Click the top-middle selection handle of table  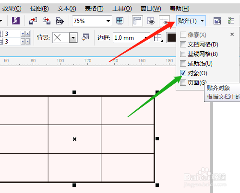point(74,92)
